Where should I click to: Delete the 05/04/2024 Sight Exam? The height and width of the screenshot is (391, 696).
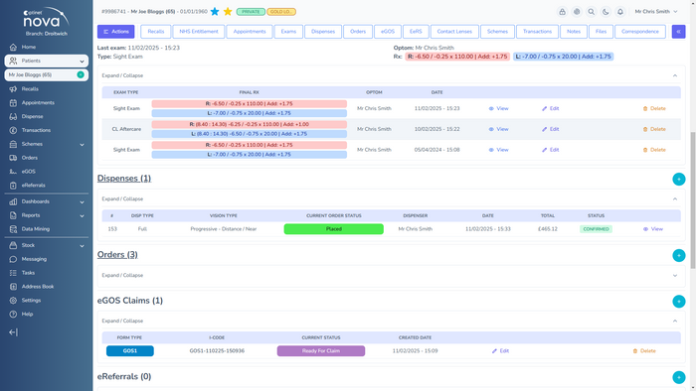(x=654, y=150)
